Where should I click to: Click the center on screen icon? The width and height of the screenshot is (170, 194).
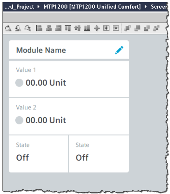(97, 28)
